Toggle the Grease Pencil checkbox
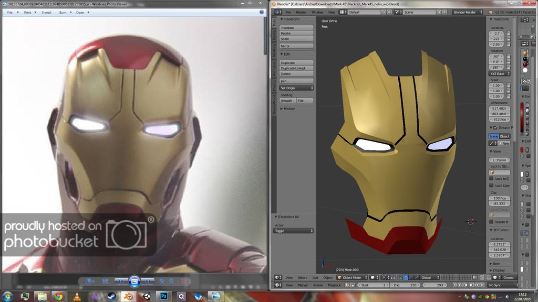 coord(495,128)
